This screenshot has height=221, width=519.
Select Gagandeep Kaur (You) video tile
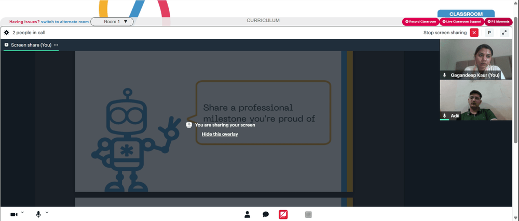click(475, 59)
